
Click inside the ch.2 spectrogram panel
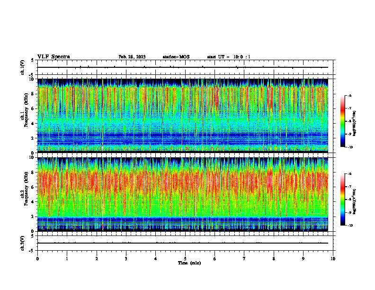tap(183, 194)
